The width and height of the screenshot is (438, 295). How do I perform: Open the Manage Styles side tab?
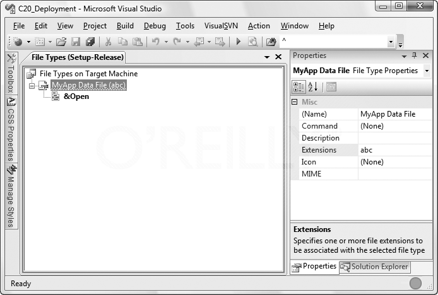pos(11,196)
